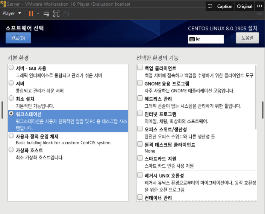This screenshot has width=265, height=214.
Task: Select the 가상화 호스트 radio button
Action: pyautogui.click(x=11, y=150)
